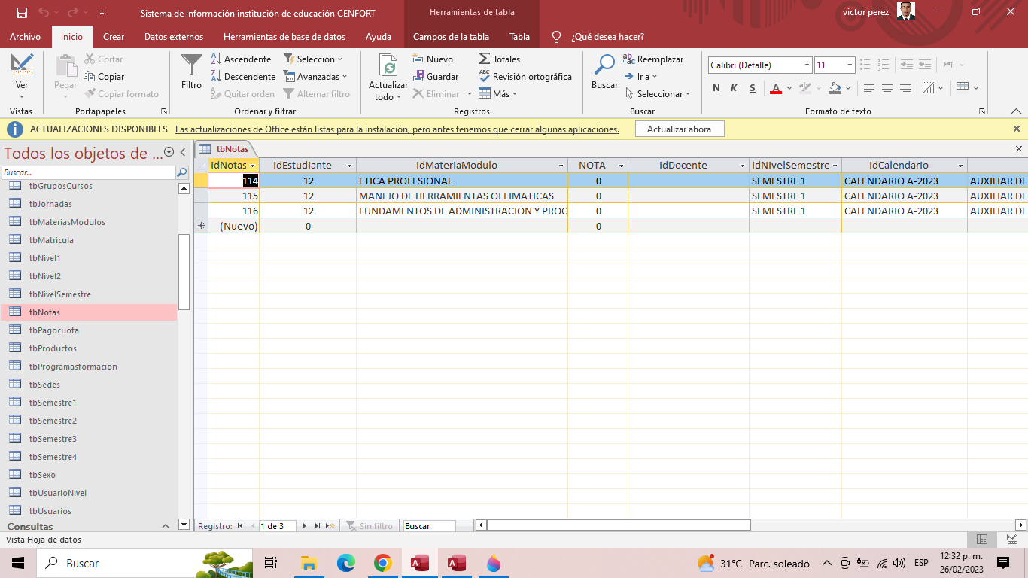Toggle bold N formatting button

tap(716, 88)
